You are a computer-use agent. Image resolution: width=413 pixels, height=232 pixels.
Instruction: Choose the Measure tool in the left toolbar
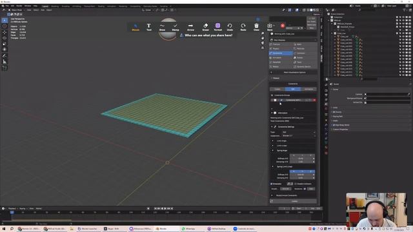click(5, 62)
